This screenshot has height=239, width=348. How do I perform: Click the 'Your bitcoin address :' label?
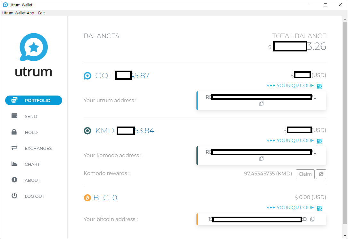point(111,219)
